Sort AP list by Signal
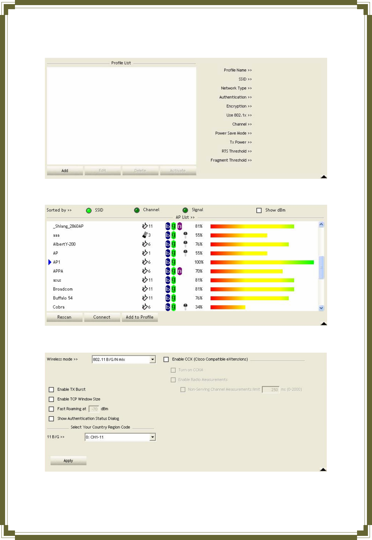 pyautogui.click(x=185, y=210)
